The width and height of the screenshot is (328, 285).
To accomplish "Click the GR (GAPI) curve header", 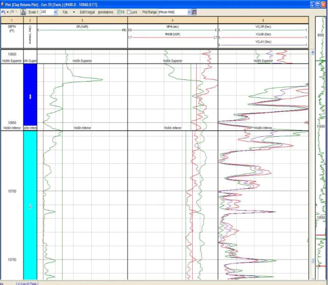I will [x=82, y=27].
